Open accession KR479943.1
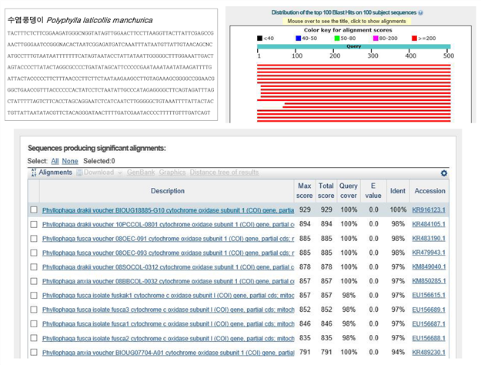481x365 pixels. coord(429,253)
